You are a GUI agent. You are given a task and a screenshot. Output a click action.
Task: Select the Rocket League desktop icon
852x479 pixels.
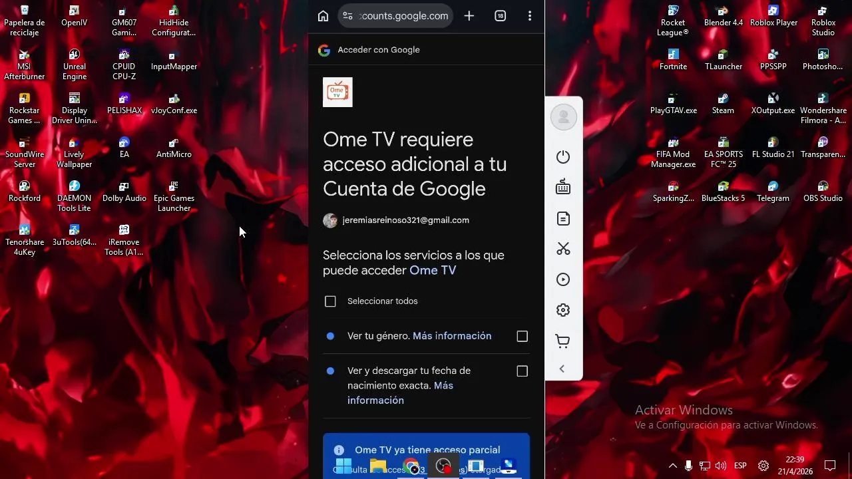[x=673, y=21]
